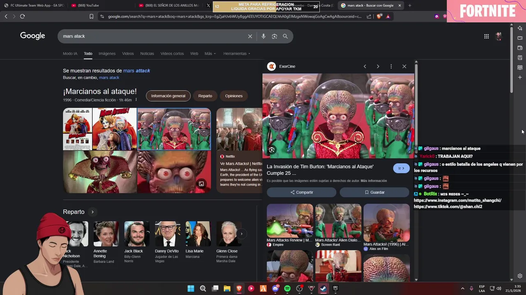The height and width of the screenshot is (295, 526).
Task: Click inside the Google search input
Action: pos(152,36)
